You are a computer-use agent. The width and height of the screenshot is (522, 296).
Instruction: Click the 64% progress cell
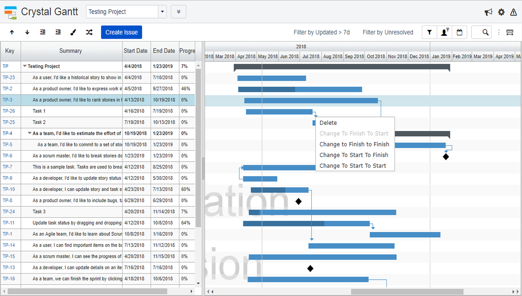click(x=187, y=223)
